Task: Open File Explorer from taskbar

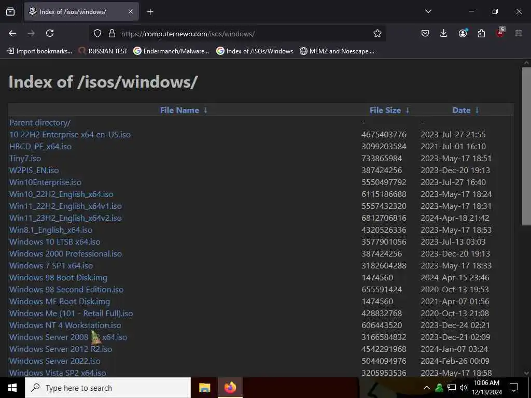Action: [204, 388]
